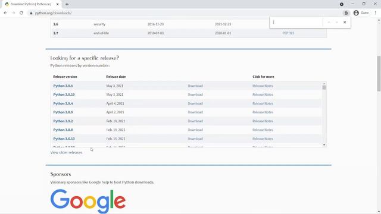
Task: Open the Python 3.8.10 release link
Action: pyautogui.click(x=64, y=95)
